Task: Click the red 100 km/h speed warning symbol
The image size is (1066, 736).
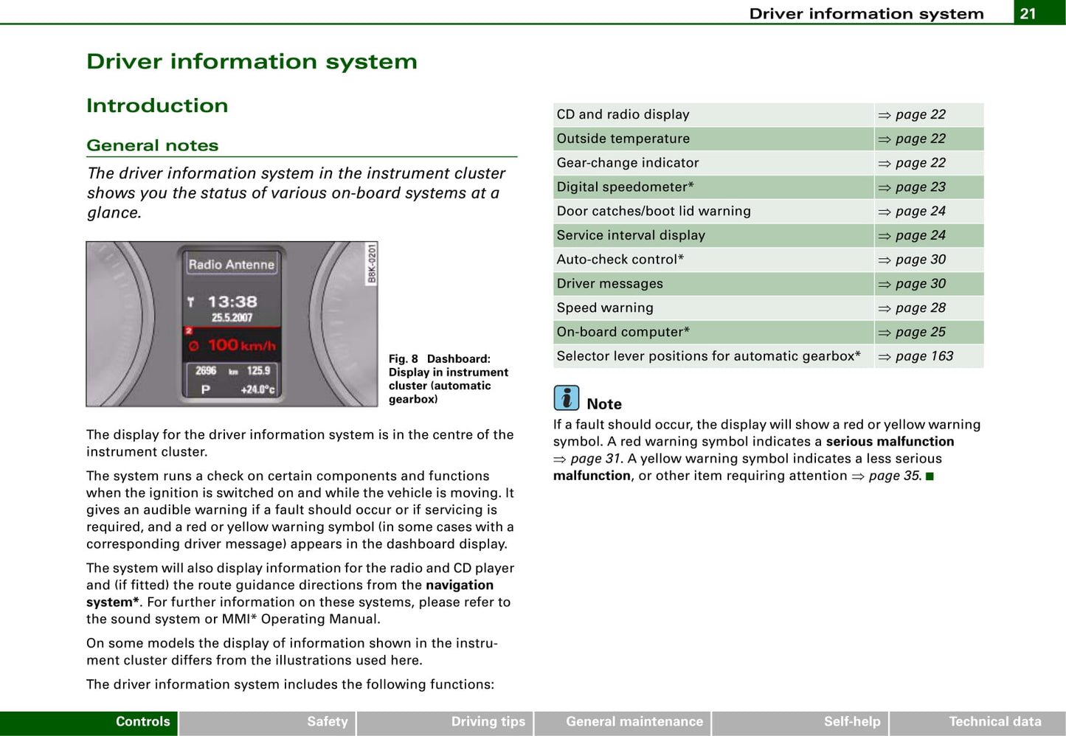Action: pos(194,345)
